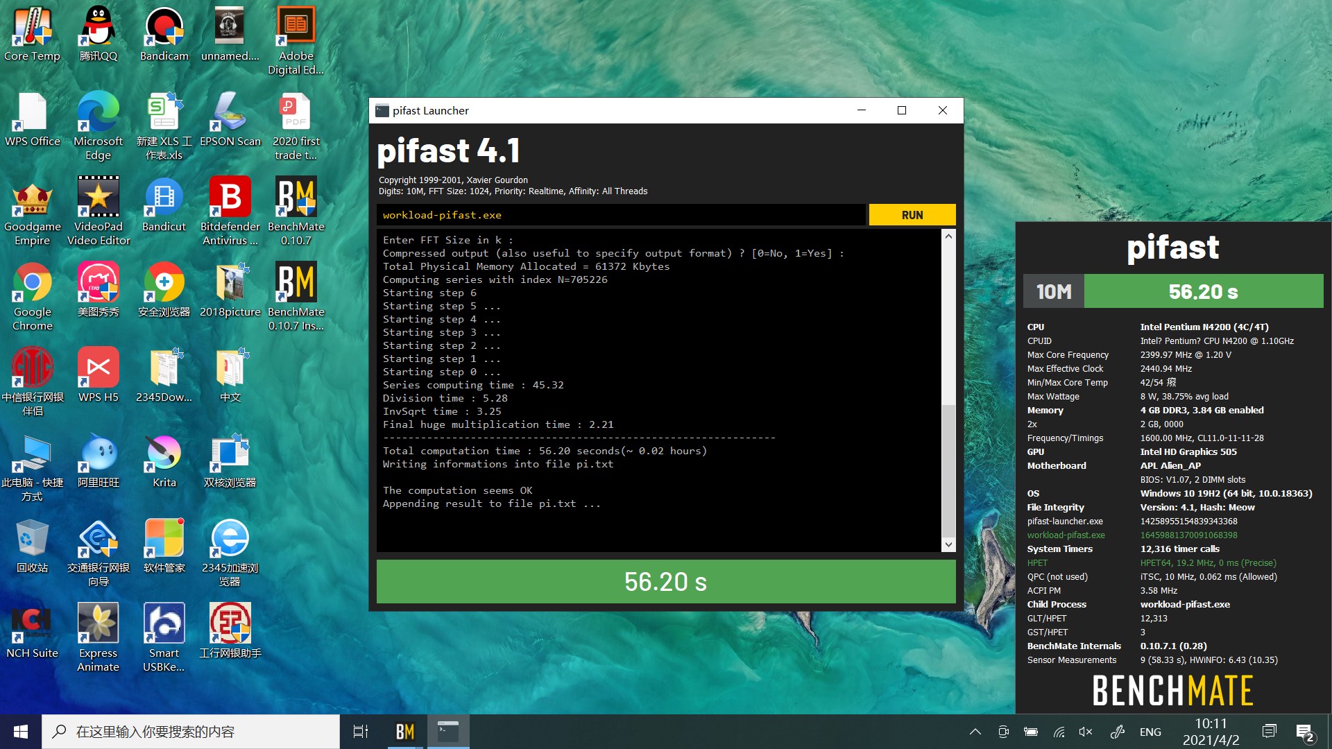Open the 美图秀秀 desktop shortcut
The image size is (1332, 749).
(x=99, y=289)
